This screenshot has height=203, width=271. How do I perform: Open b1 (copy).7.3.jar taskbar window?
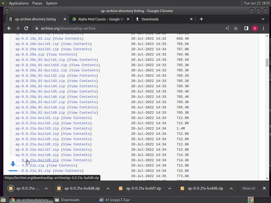(115, 200)
